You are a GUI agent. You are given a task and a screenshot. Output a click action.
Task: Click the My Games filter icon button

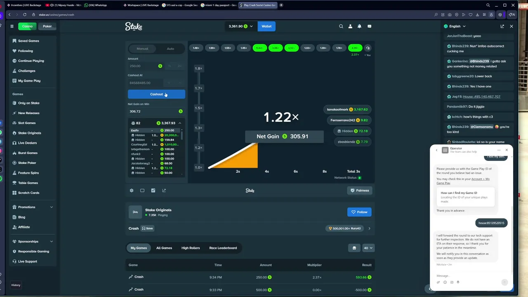click(354, 248)
